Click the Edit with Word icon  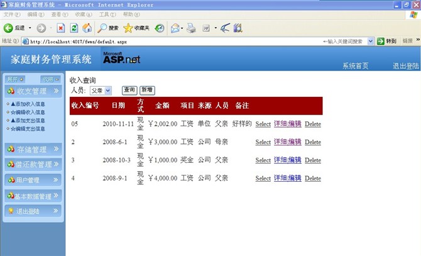[206, 28]
